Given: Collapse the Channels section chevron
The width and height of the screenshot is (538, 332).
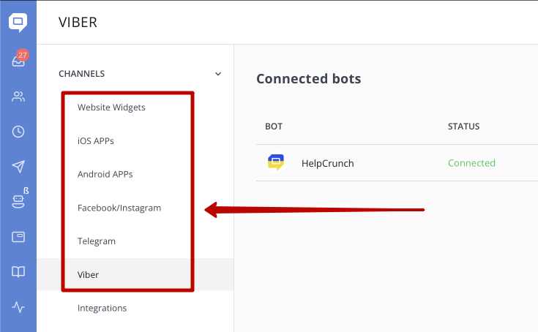Looking at the screenshot, I should point(218,74).
